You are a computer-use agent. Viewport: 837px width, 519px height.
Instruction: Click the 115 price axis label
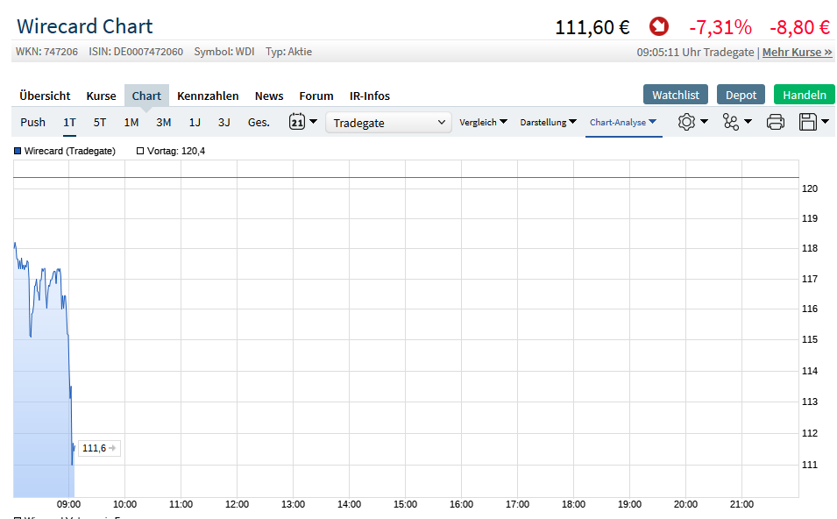[810, 339]
